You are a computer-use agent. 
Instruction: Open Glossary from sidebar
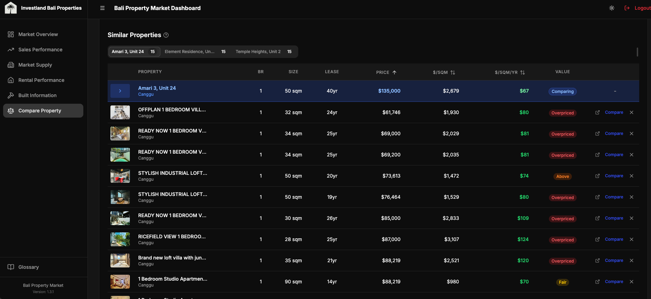coord(28,267)
